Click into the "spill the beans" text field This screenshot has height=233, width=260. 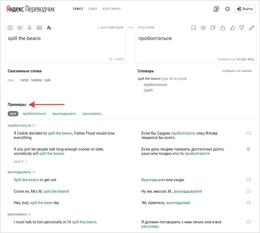tap(66, 46)
